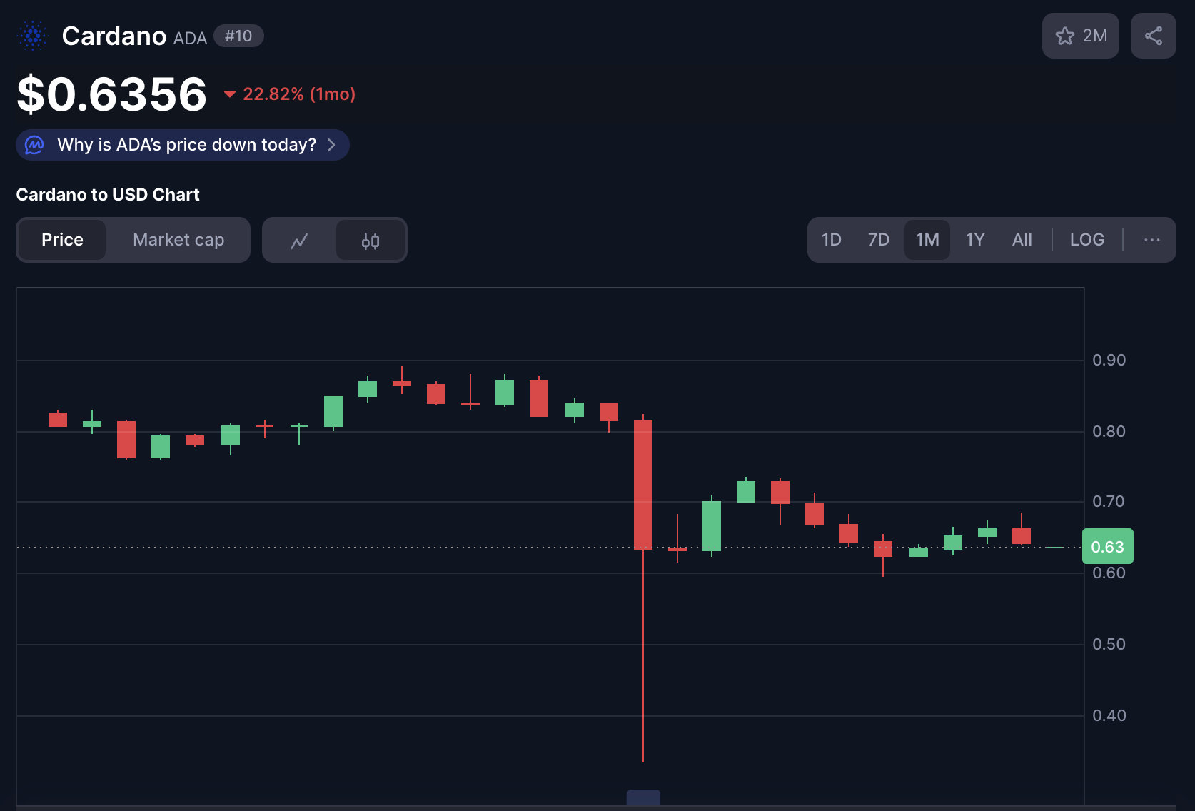This screenshot has width=1195, height=811.
Task: Open the price change period dropdown arrow
Action: (x=230, y=94)
